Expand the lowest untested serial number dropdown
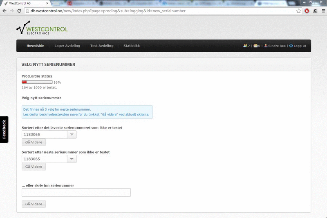 tap(72, 134)
